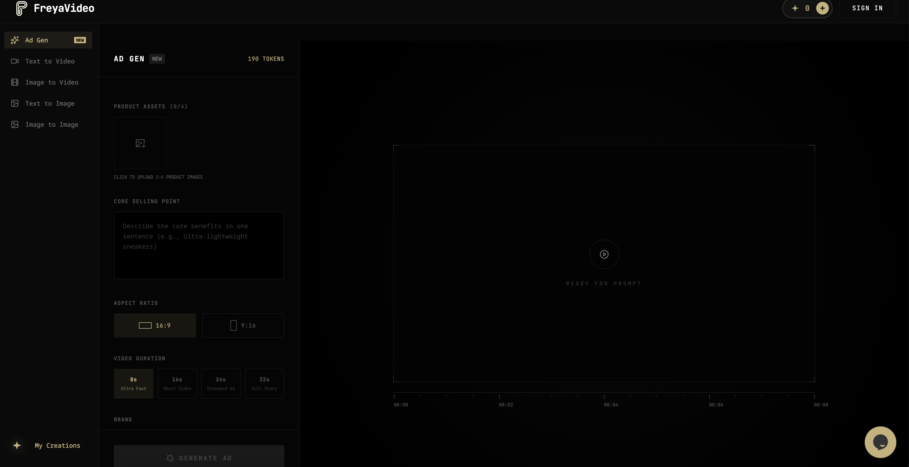Click the 00:04 timeline marker
The image size is (909, 467).
coord(611,405)
